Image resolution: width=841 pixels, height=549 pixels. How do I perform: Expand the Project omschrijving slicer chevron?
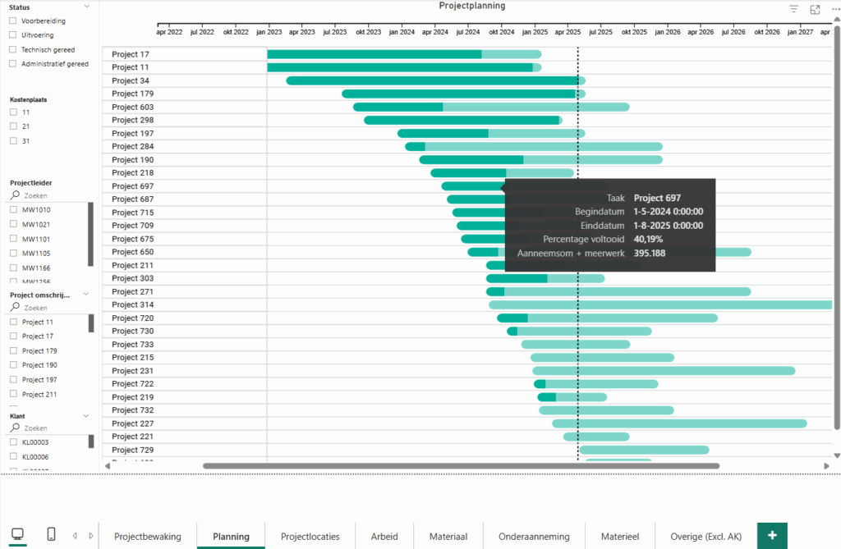pos(86,294)
